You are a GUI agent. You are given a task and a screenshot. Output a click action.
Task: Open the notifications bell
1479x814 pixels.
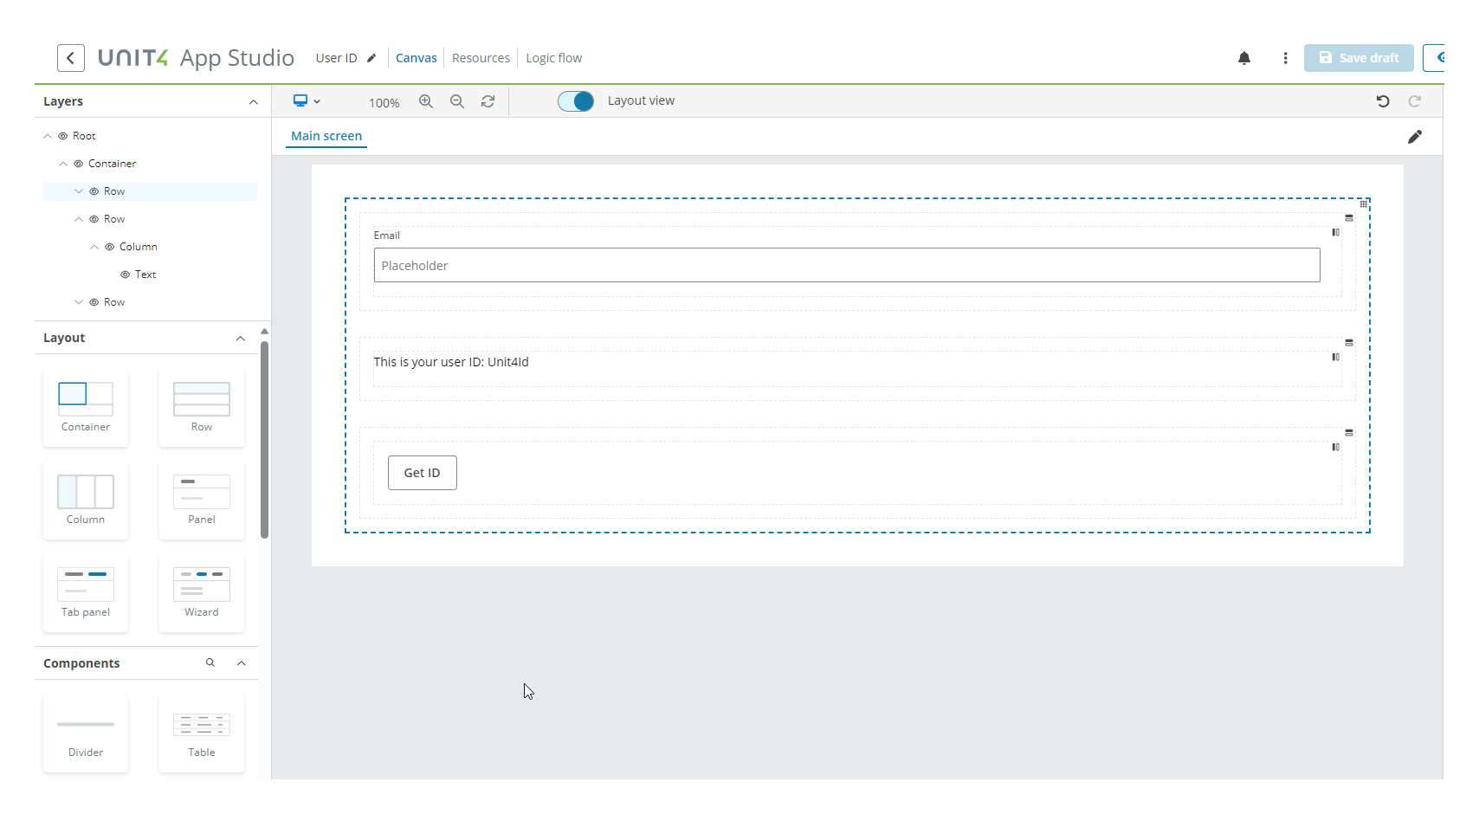[1244, 58]
